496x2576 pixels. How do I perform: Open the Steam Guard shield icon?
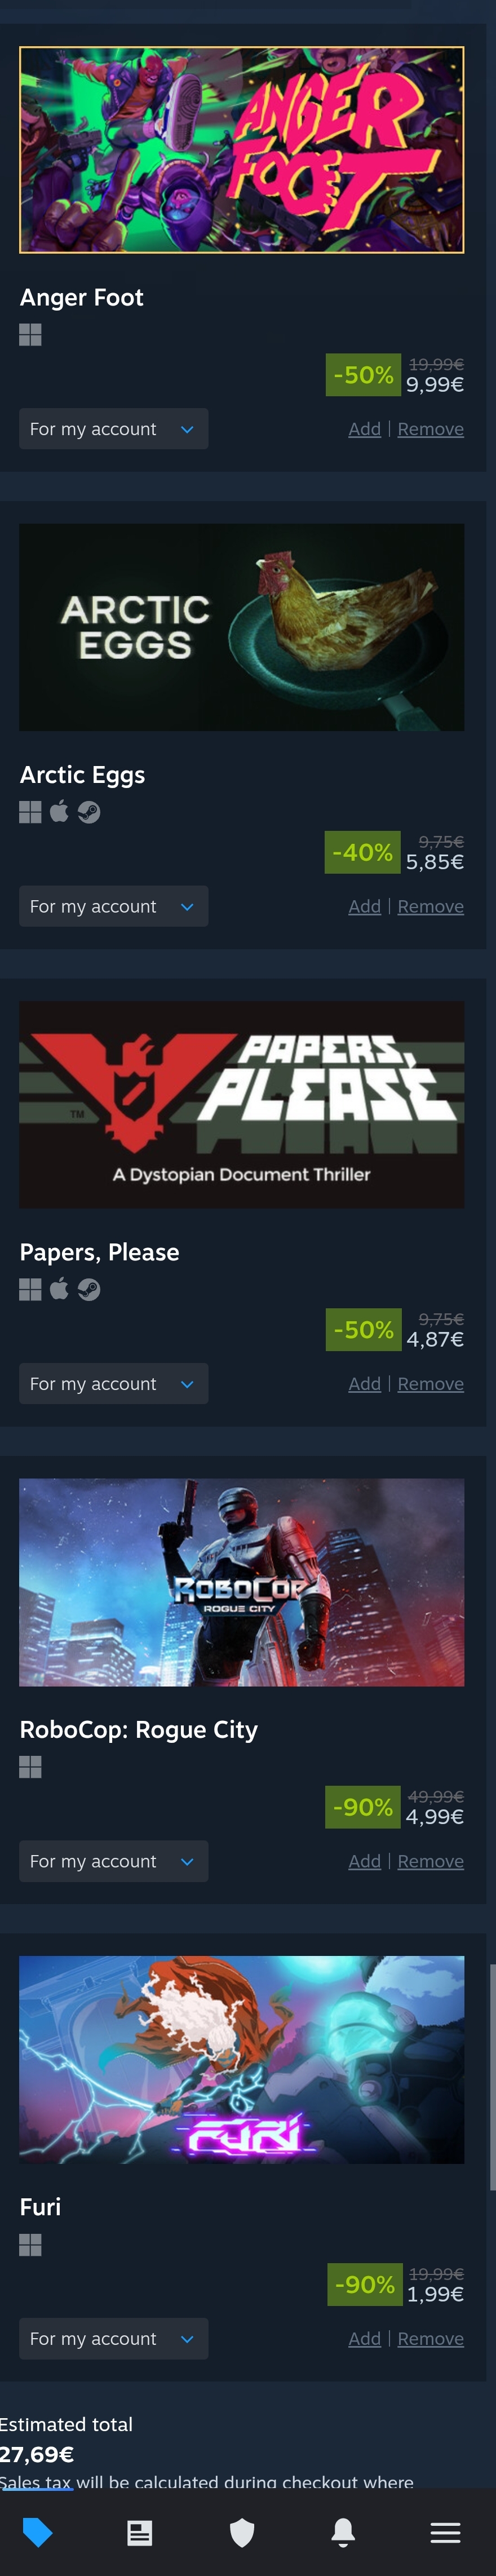click(242, 2532)
